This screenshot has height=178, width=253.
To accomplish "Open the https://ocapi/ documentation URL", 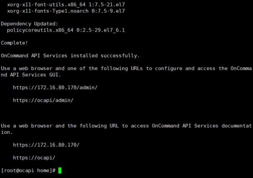I will coord(34,157).
